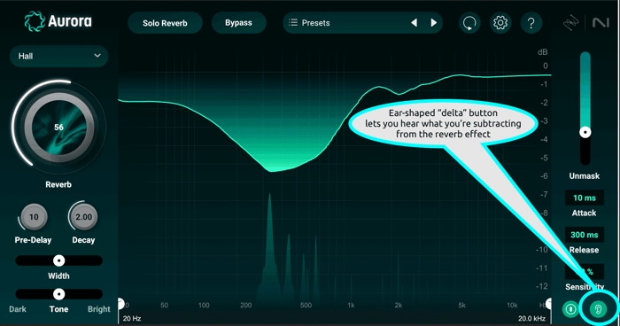Open the Presets list

click(362, 23)
